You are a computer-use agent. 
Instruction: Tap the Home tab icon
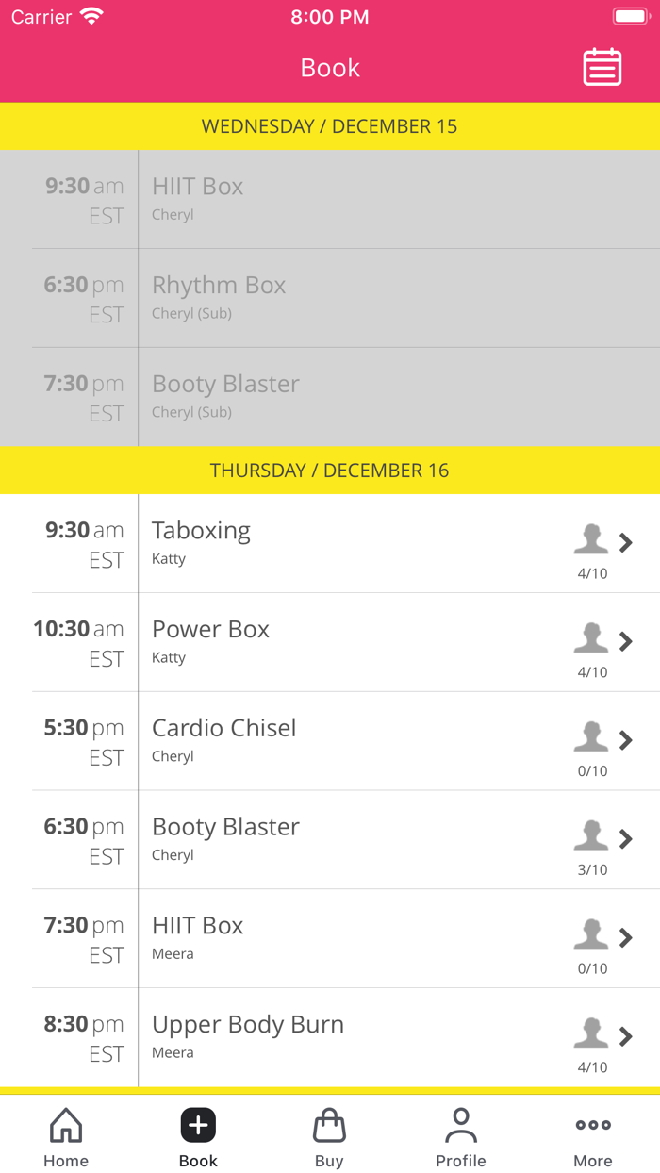click(x=66, y=1125)
